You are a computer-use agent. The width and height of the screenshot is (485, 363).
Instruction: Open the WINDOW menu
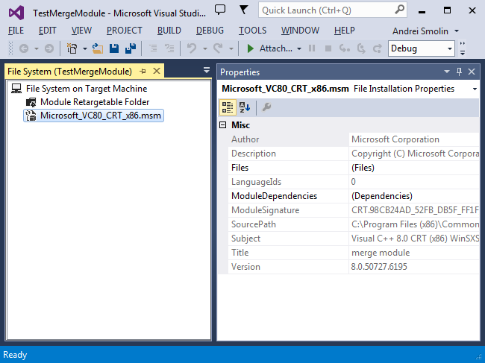[x=300, y=31]
